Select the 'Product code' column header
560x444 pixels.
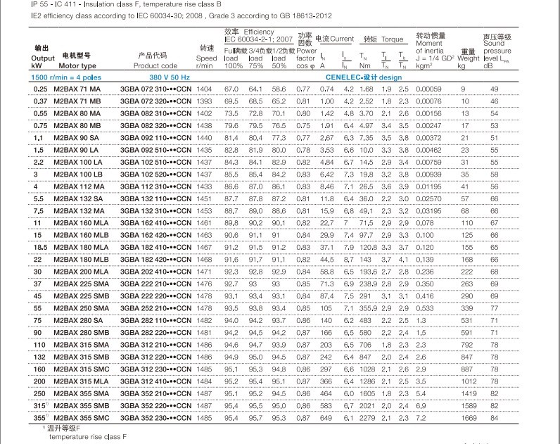[x=155, y=61]
